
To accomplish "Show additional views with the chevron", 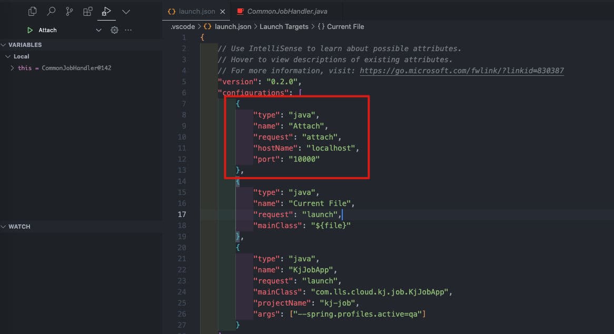I will 126,11.
